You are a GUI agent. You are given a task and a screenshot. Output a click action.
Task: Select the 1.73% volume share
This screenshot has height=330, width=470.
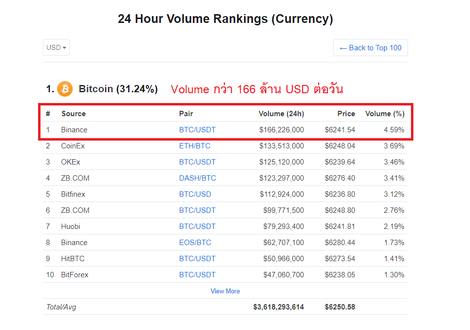click(x=394, y=243)
